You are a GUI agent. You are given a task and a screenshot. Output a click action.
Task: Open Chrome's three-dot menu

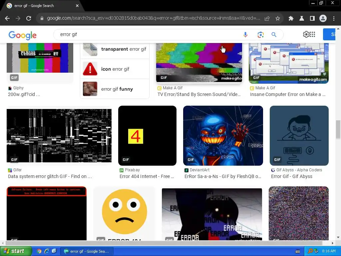[334, 19]
